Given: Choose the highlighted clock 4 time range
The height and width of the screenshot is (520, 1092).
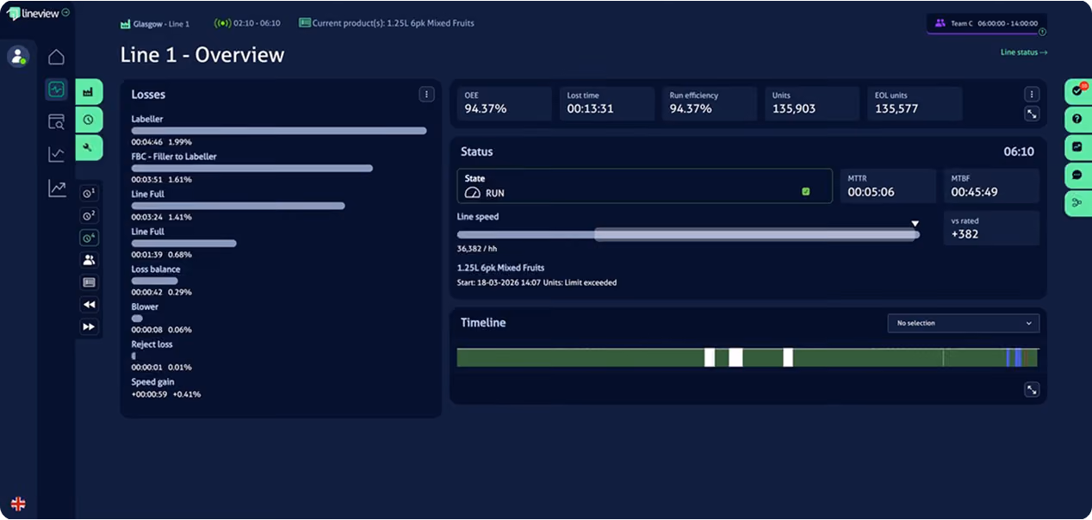Looking at the screenshot, I should [89, 238].
